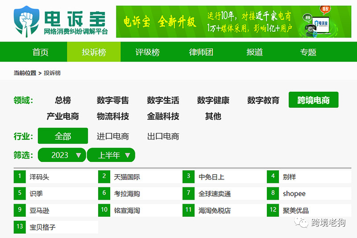Open rank 5 识季 entry
This screenshot has height=238, width=357.
click(56, 194)
